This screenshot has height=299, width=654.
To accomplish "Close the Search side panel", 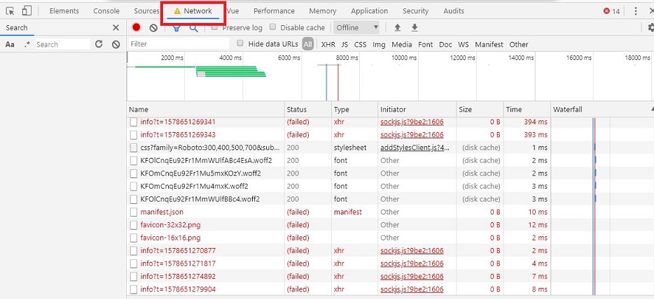I will (116, 28).
